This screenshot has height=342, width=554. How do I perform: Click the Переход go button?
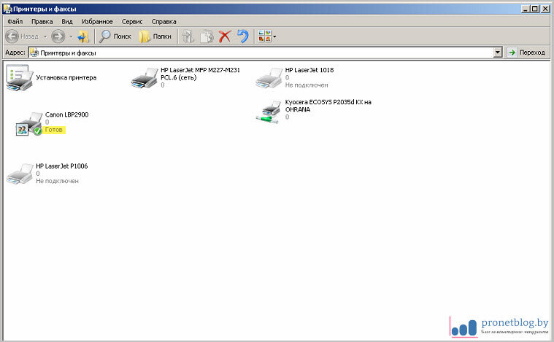[x=528, y=53]
